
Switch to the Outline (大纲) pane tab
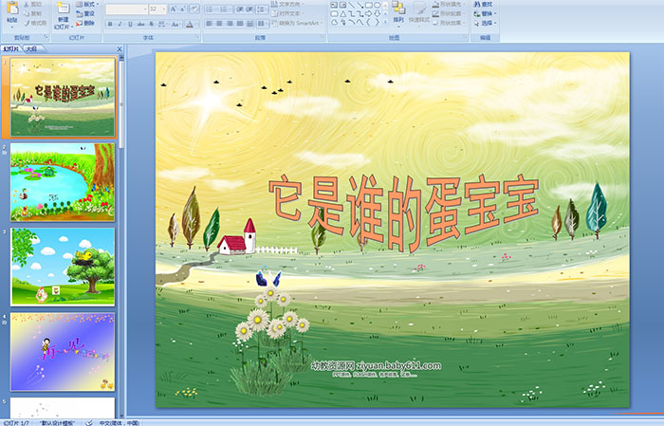click(x=31, y=49)
